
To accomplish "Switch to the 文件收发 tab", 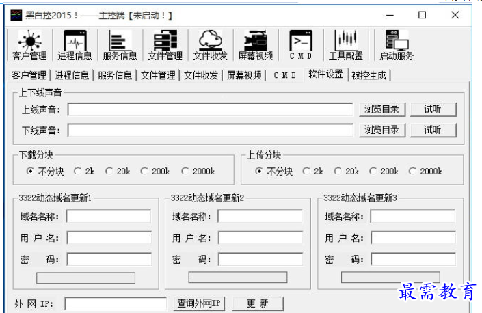I will coord(201,75).
